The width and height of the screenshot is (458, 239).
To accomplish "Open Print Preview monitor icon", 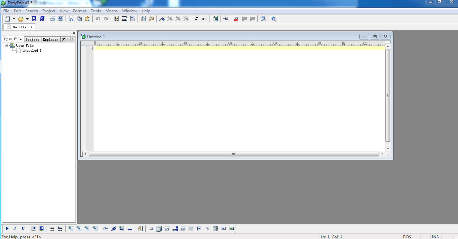I will 61,19.
